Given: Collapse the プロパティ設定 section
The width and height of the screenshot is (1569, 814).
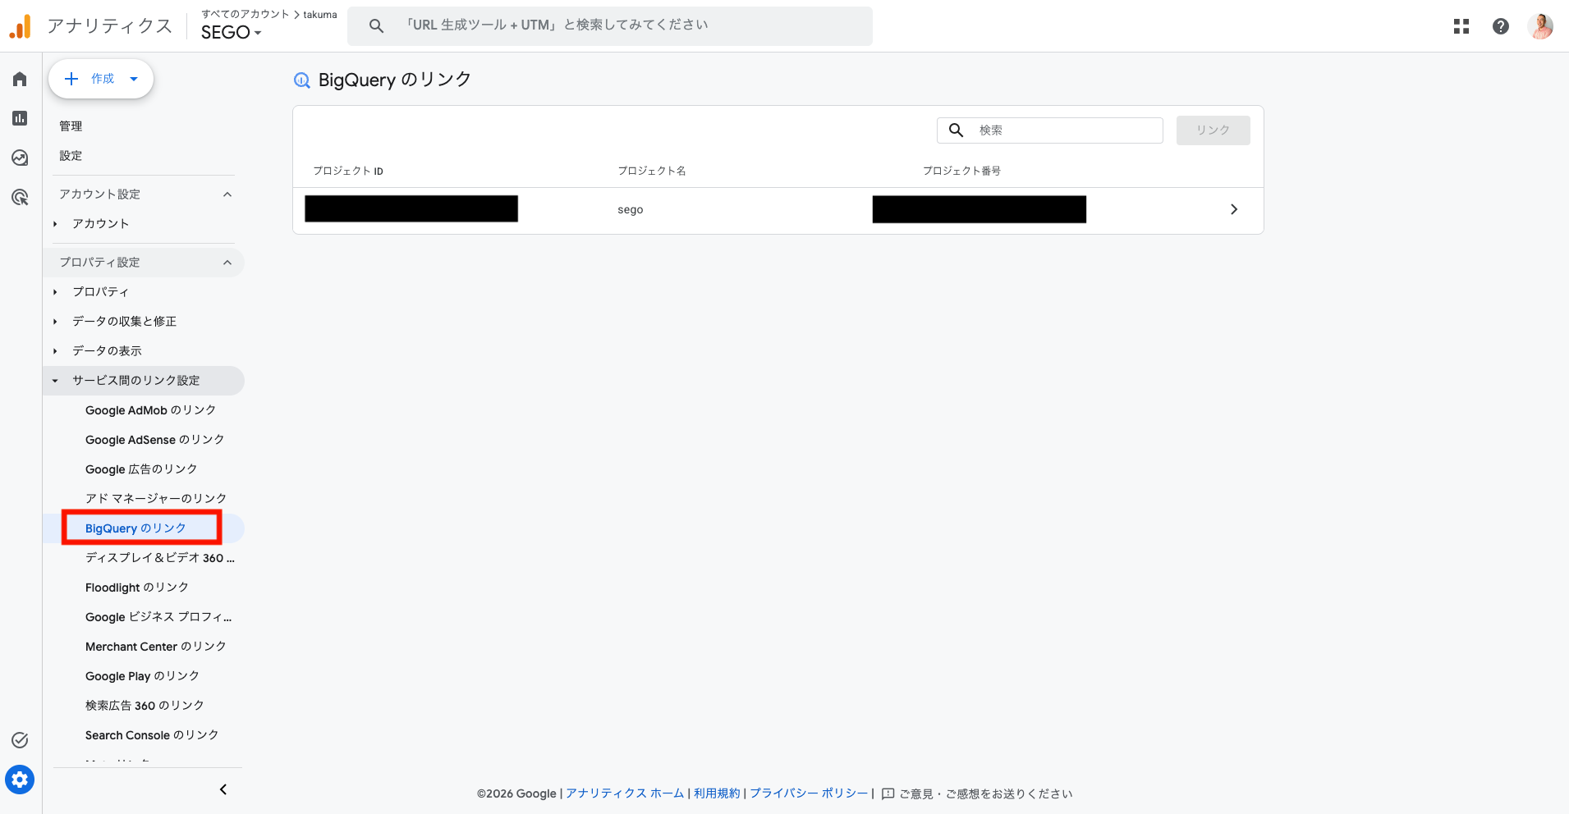Looking at the screenshot, I should point(227,263).
